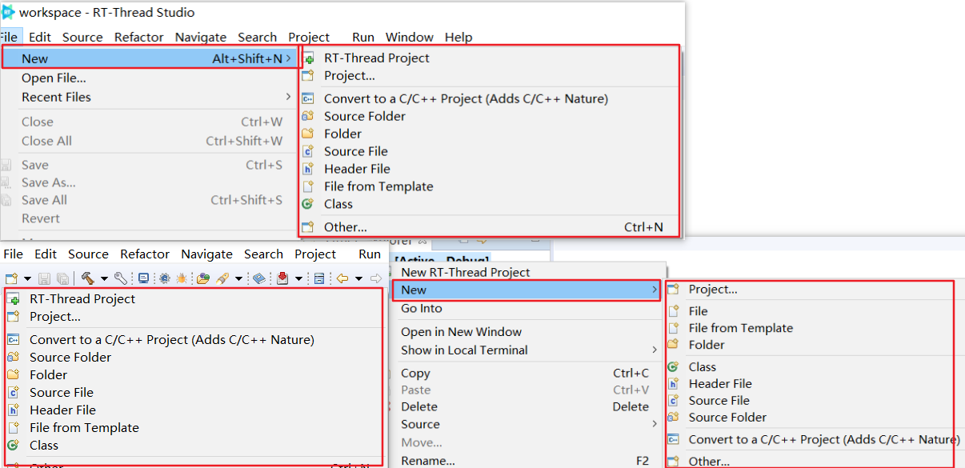Screen dimensions: 965x468
Task: Select Project... in the File menu's New submenu
Action: 350,76
